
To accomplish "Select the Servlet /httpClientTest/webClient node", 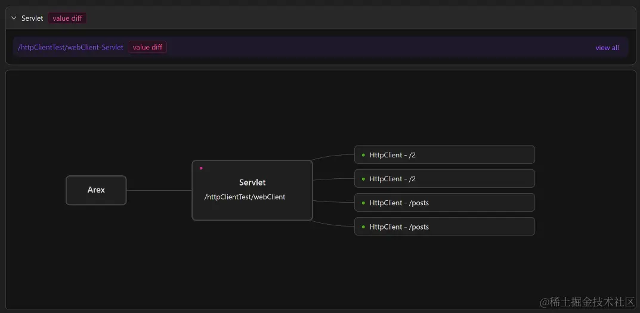I will (x=252, y=190).
